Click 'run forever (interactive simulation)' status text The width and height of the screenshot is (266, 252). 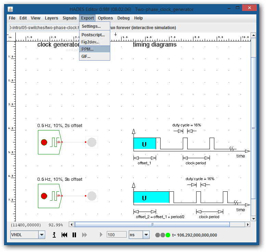pos(143,28)
